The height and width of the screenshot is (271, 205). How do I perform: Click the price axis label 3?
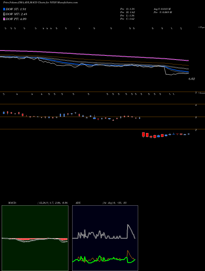tap(196, 117)
